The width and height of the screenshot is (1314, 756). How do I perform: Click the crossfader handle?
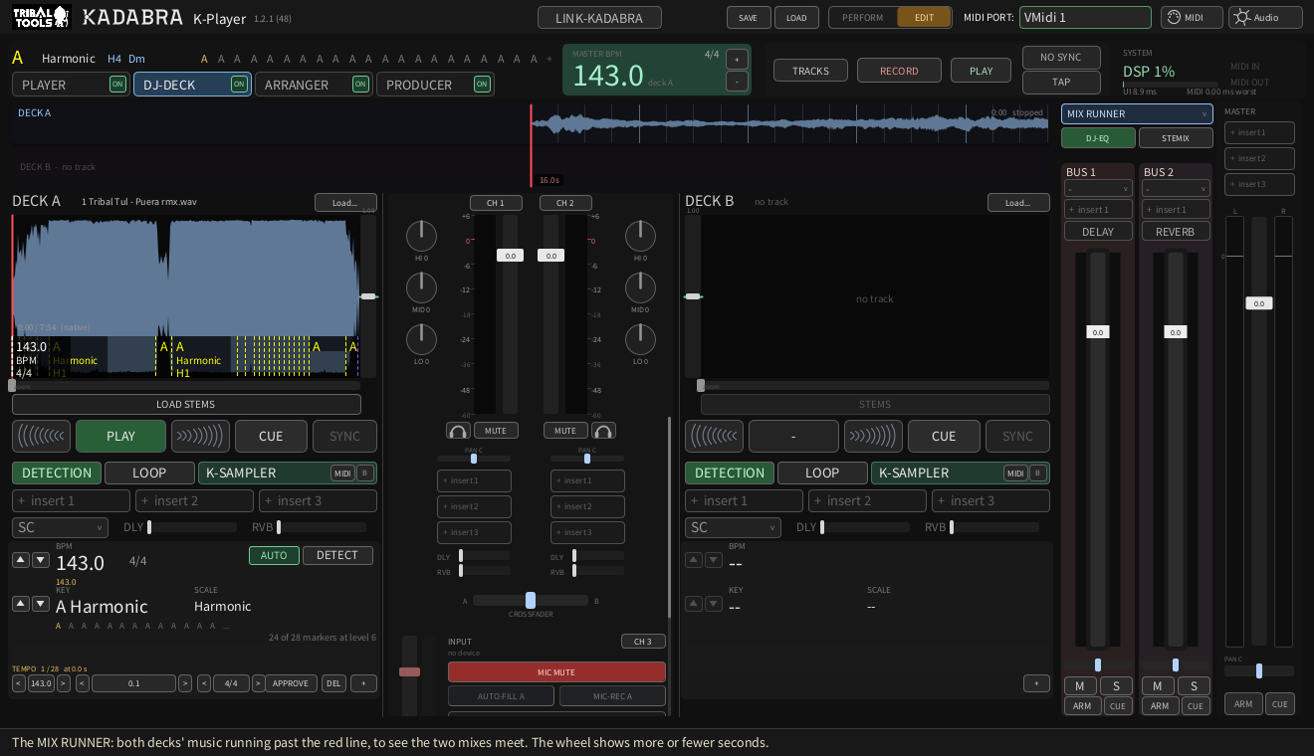tap(531, 600)
